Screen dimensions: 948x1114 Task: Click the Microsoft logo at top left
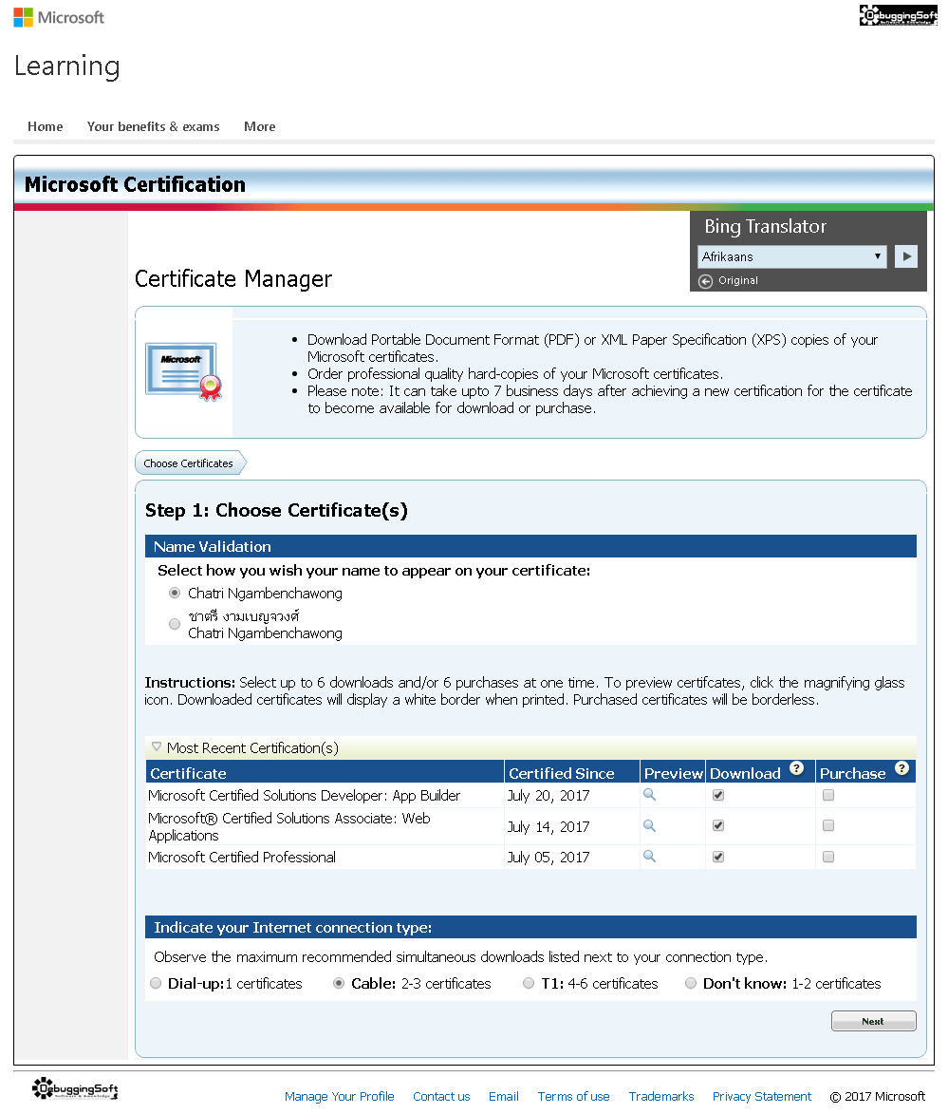(x=59, y=17)
